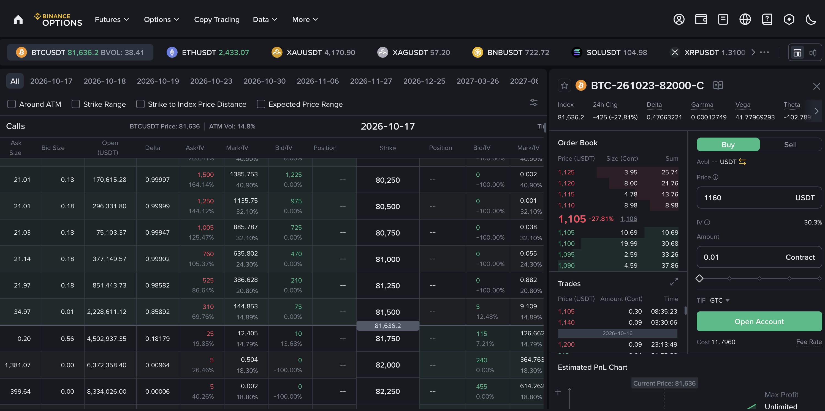Image resolution: width=825 pixels, height=411 pixels.
Task: Click the Binance Options logo
Action: pos(58,20)
